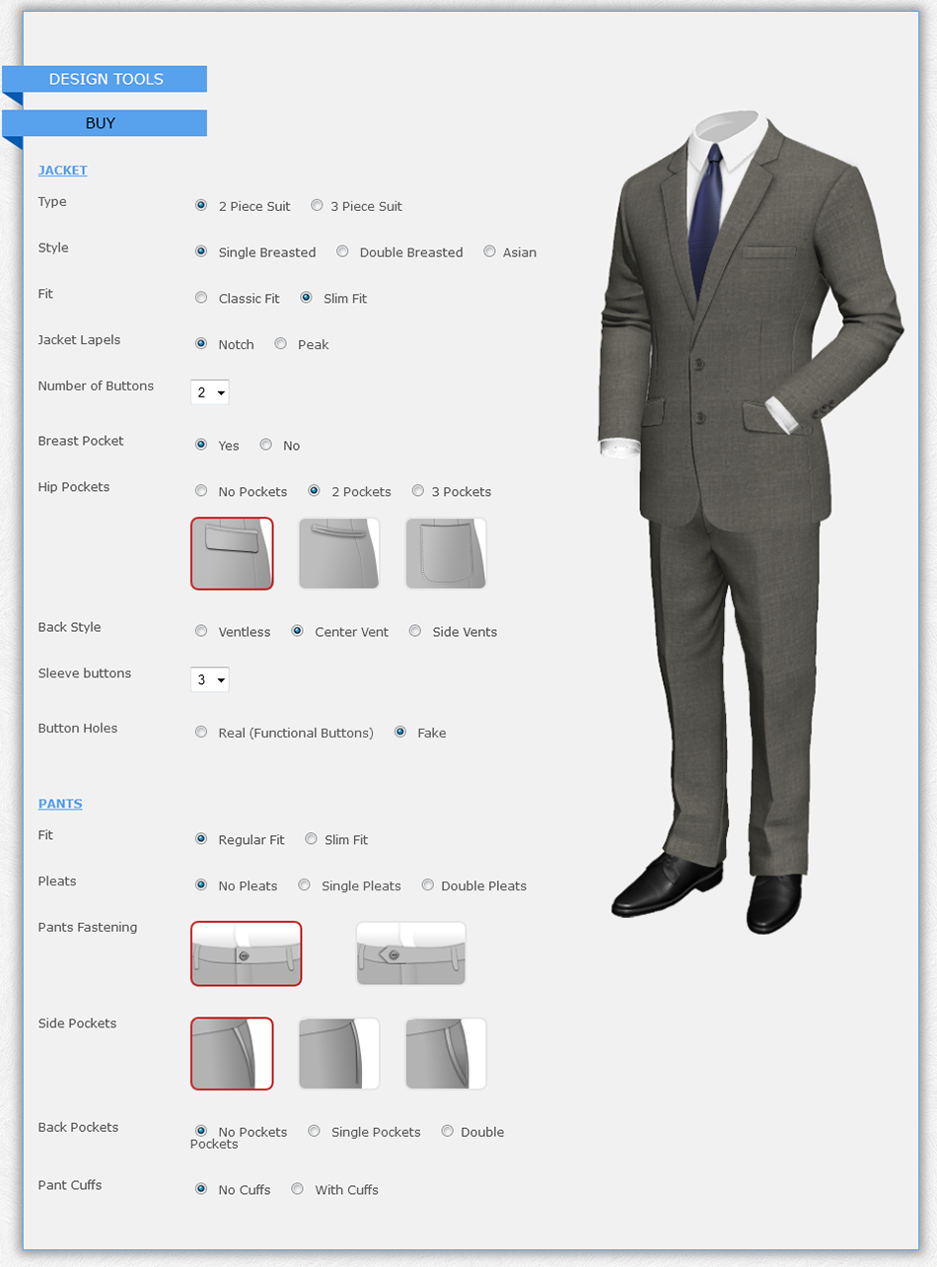Choose the patch hip pocket style thumbnail
The image size is (937, 1267).
pyautogui.click(x=446, y=553)
